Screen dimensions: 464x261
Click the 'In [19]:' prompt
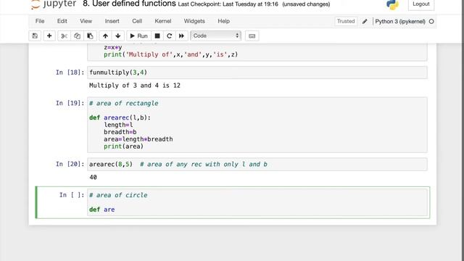click(x=70, y=103)
